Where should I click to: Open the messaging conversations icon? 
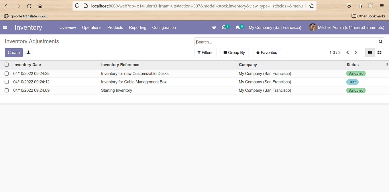pyautogui.click(x=238, y=27)
